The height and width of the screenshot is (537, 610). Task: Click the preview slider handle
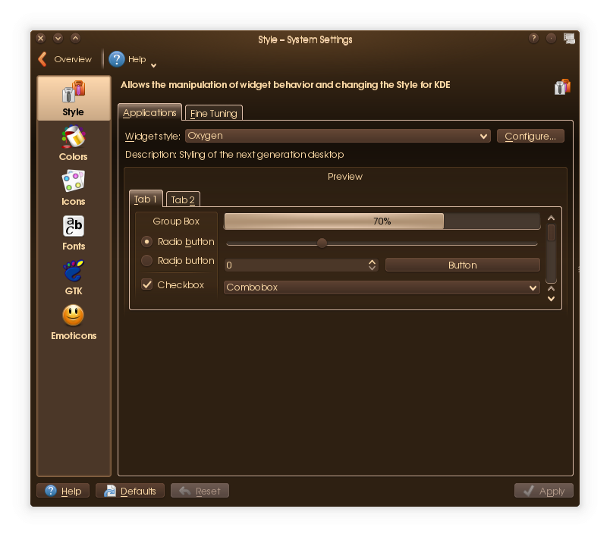click(x=322, y=243)
